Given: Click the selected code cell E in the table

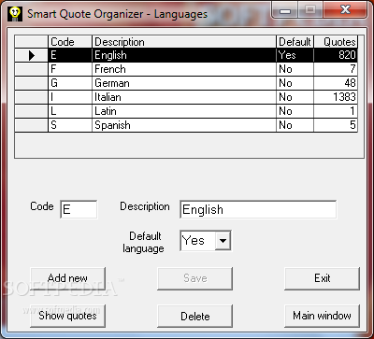Looking at the screenshot, I should pos(70,55).
